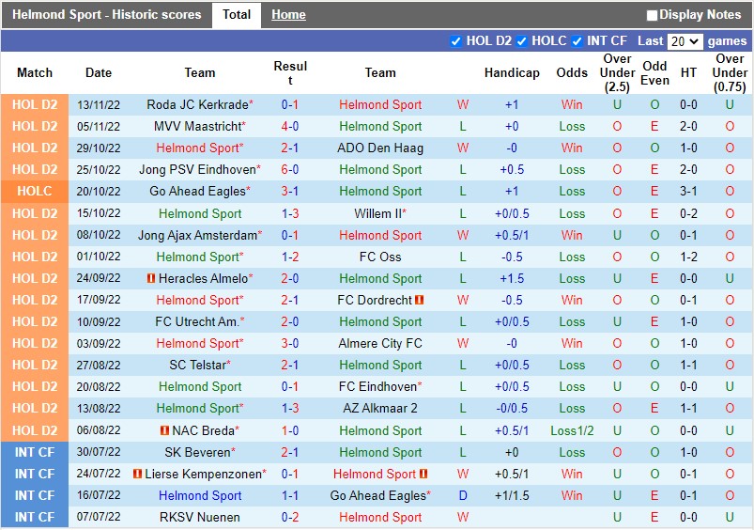Image resolution: width=754 pixels, height=530 pixels.
Task: Click the 3-1 HT score for Go Ahead Eagles
Action: (x=688, y=191)
